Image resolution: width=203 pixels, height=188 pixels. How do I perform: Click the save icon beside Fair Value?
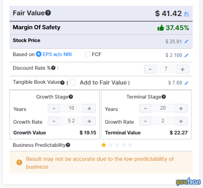187,14
